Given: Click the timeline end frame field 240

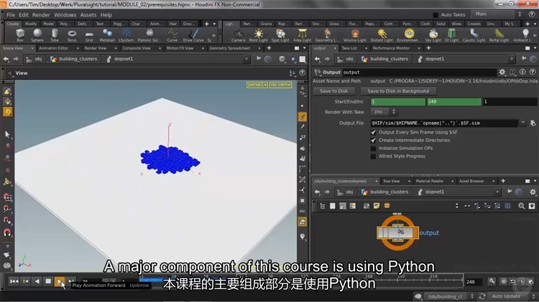Looking at the screenshot, I should point(474,282).
